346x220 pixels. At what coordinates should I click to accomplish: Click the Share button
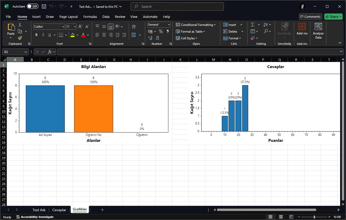(333, 17)
